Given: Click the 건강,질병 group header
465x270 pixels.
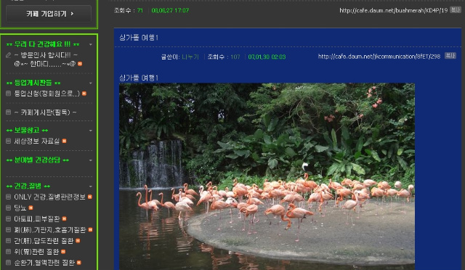Looking at the screenshot, I should pos(28,186).
